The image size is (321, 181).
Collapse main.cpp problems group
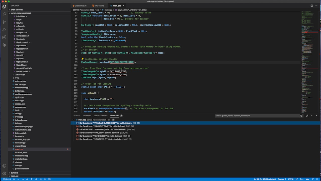(x=73, y=120)
